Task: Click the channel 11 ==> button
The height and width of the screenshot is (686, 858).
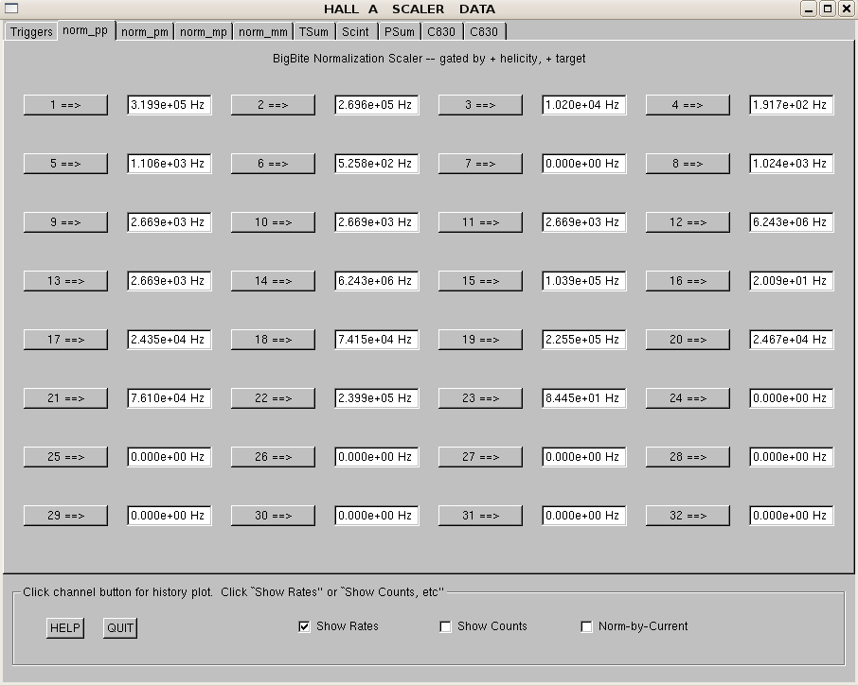Action: pos(480,222)
